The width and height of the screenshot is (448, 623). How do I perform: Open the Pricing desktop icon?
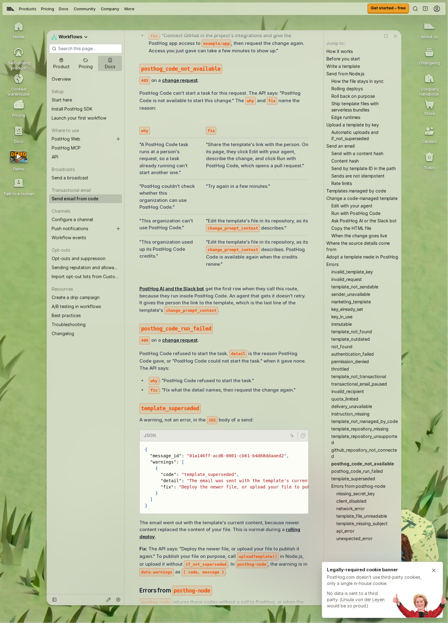18,109
